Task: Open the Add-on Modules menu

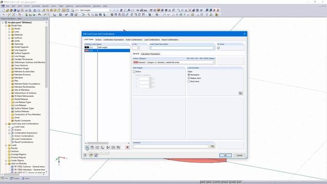Action: point(83,6)
